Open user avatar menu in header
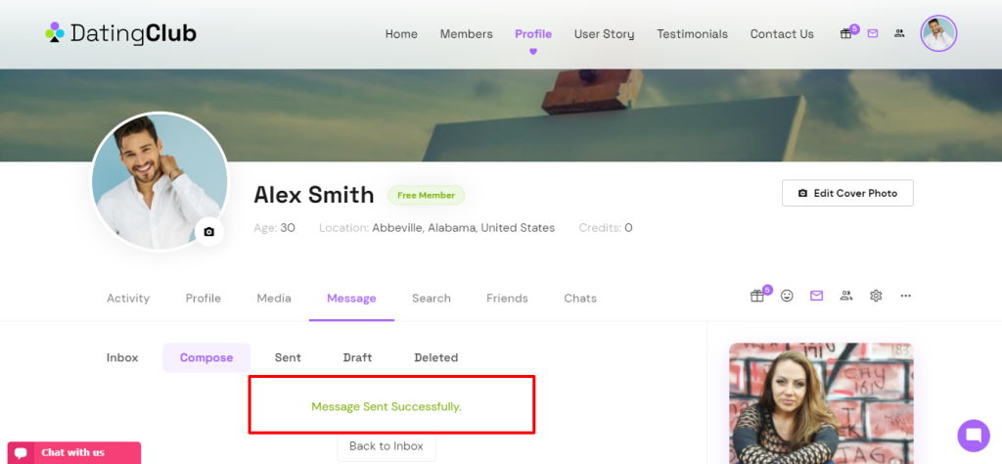Viewport: 1002px width, 464px height. (938, 33)
